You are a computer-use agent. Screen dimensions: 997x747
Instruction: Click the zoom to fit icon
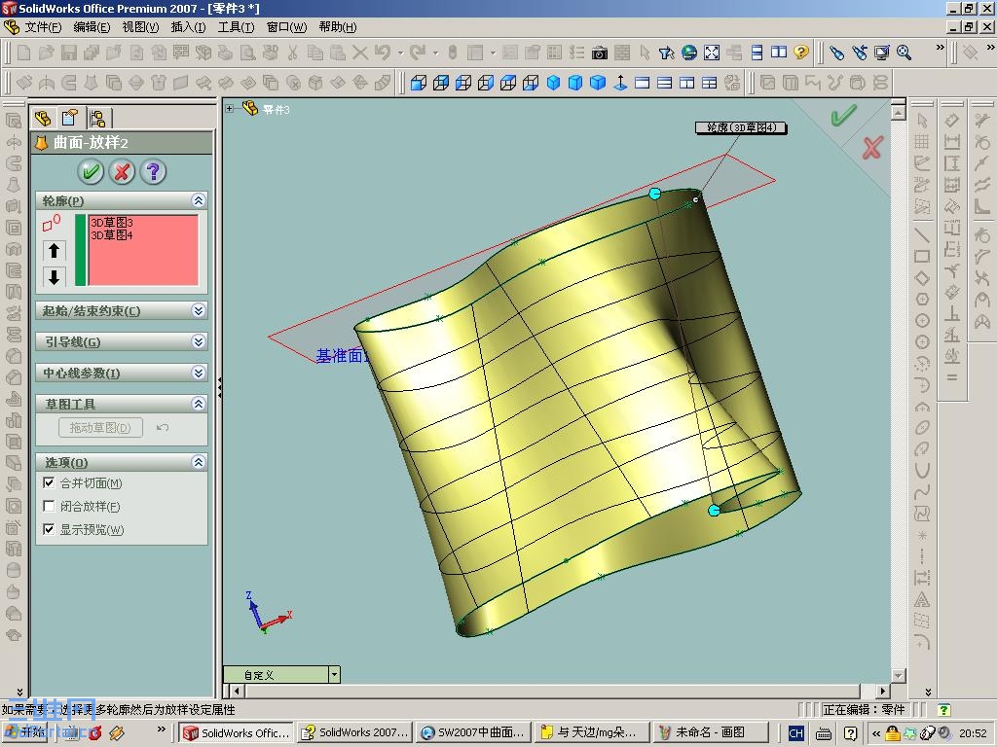point(712,53)
